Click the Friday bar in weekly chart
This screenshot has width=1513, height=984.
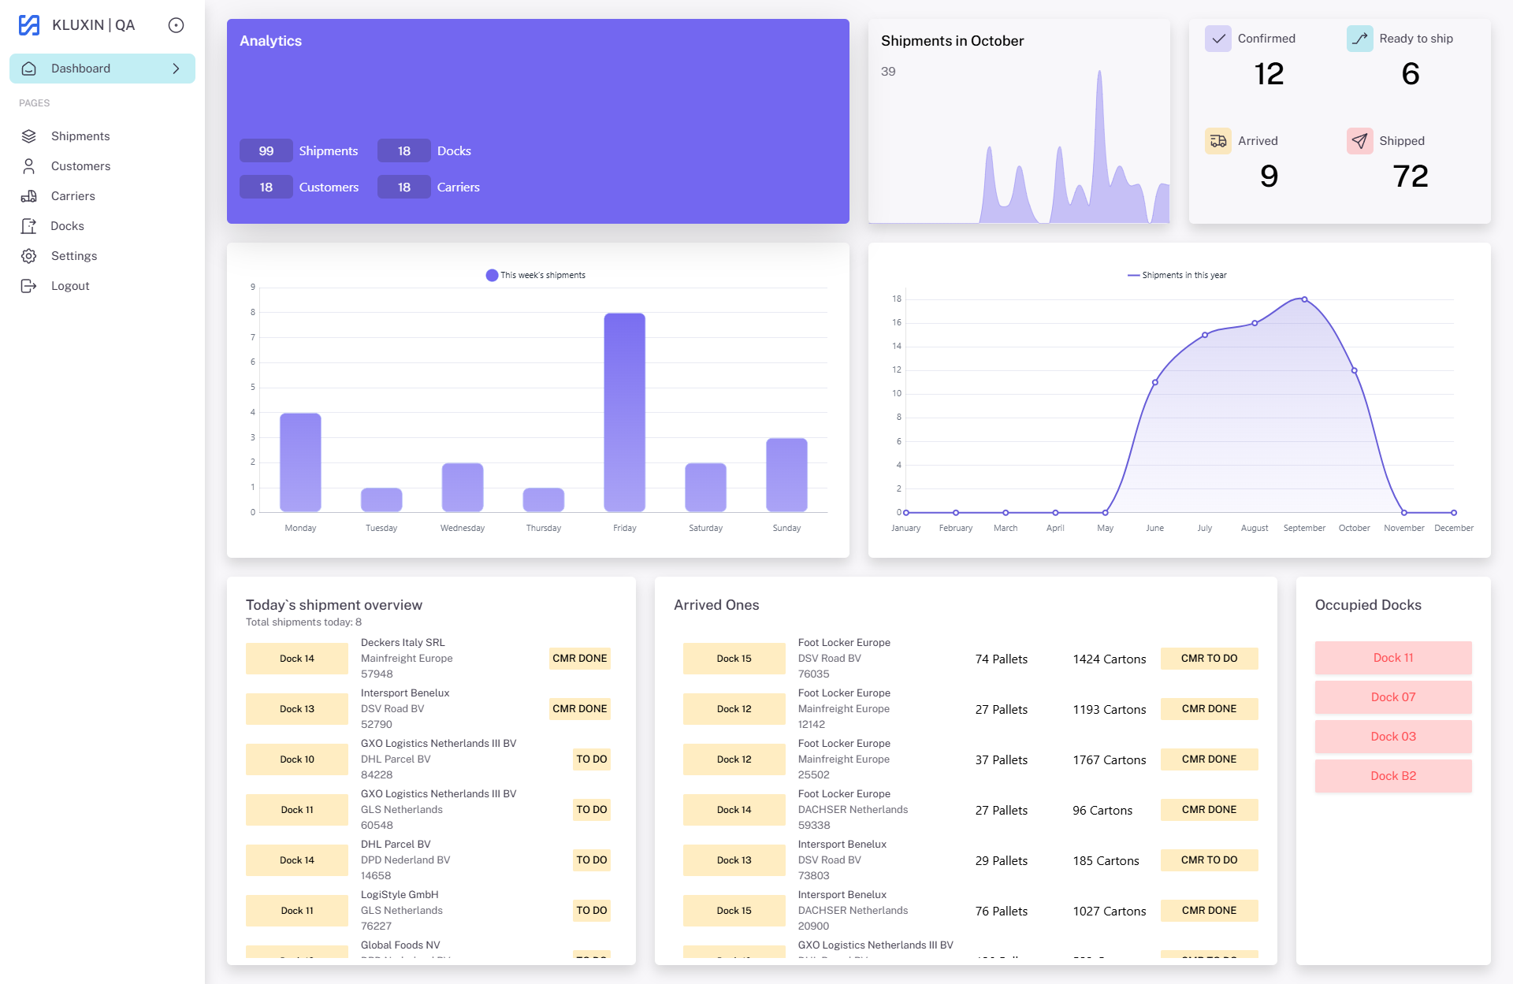coord(624,412)
